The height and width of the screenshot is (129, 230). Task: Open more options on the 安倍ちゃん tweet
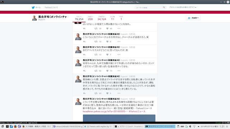(119, 71)
